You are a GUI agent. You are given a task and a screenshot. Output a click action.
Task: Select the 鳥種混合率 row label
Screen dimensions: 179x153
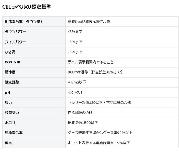14,133
